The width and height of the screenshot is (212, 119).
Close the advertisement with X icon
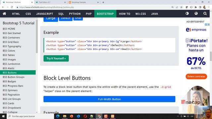coord(209,24)
